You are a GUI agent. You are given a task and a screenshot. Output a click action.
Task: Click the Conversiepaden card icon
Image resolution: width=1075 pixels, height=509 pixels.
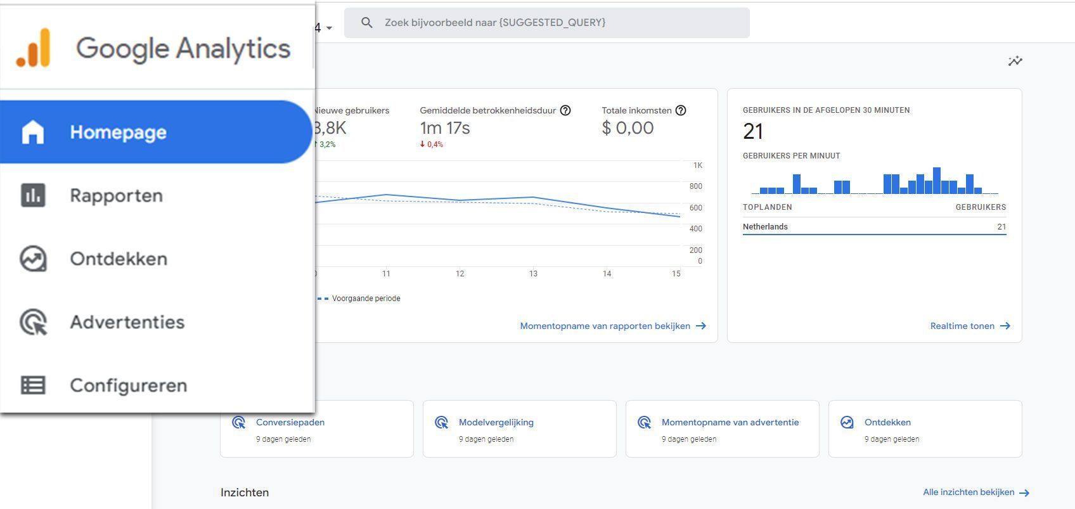[x=238, y=422]
